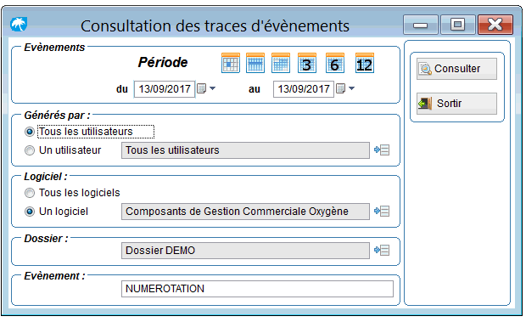Set period to last 3 months
Image resolution: width=526 pixels, height=322 pixels.
307,63
